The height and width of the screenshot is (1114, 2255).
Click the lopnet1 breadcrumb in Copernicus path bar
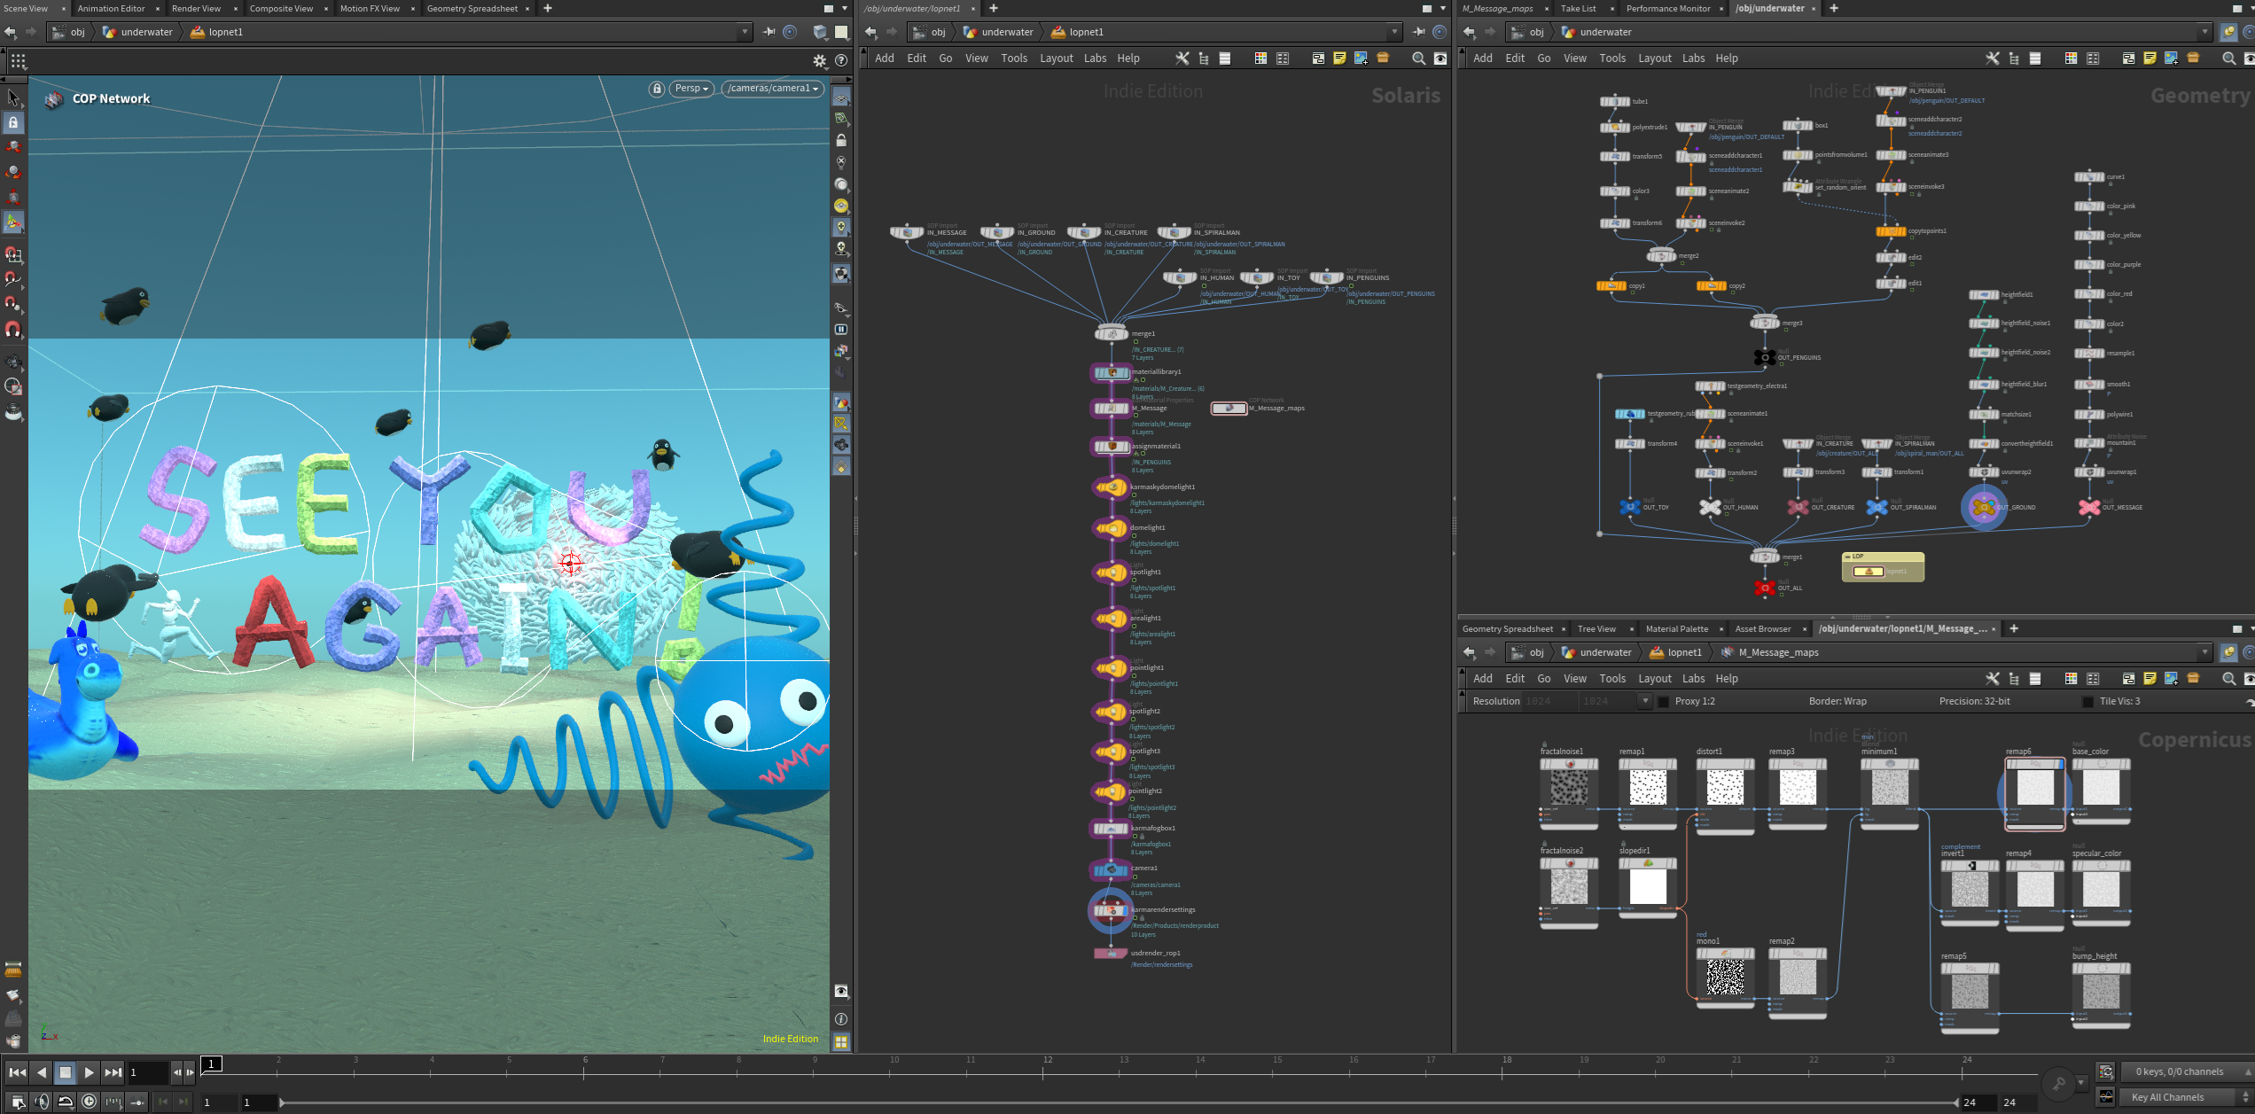[1684, 652]
